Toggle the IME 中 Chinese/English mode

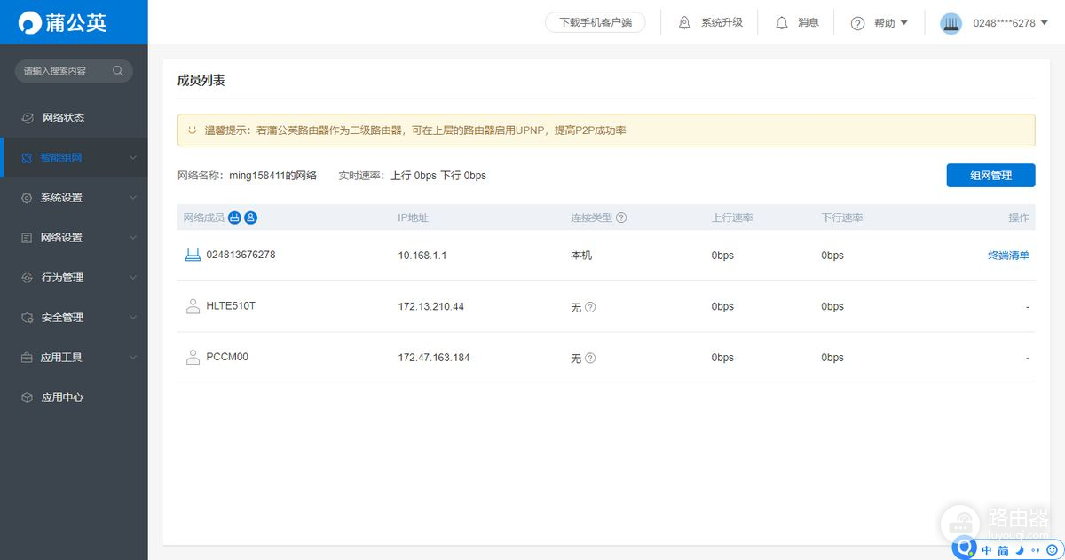pos(988,550)
